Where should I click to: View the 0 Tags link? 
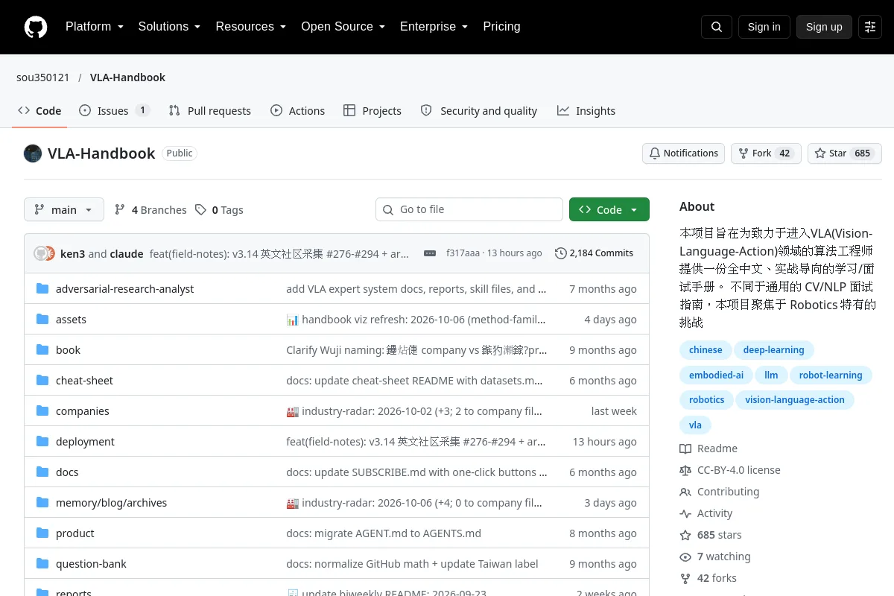(x=220, y=210)
